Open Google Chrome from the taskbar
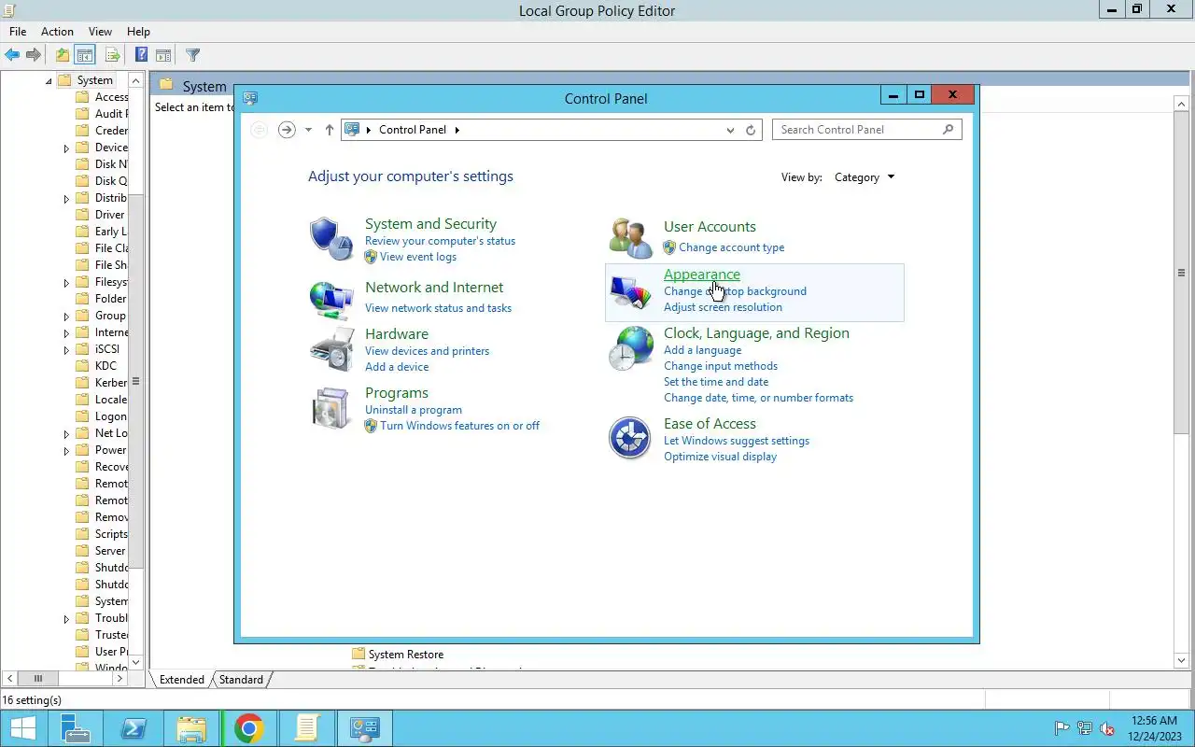1195x747 pixels. [x=248, y=728]
